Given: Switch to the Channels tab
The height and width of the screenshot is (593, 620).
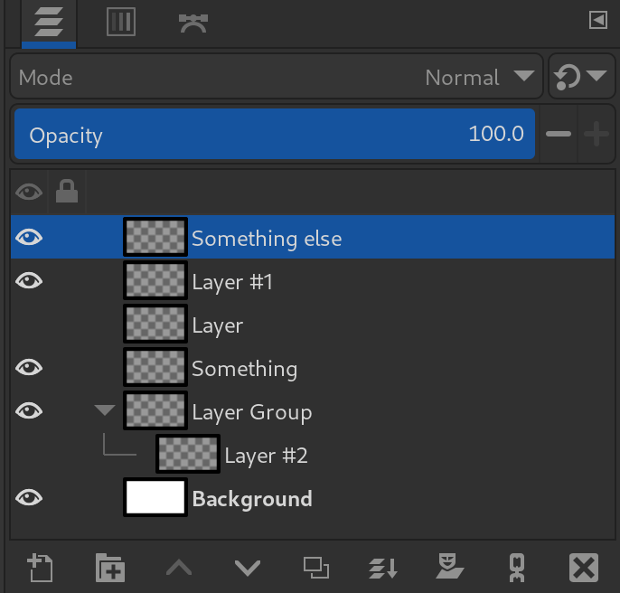Looking at the screenshot, I should tap(121, 23).
